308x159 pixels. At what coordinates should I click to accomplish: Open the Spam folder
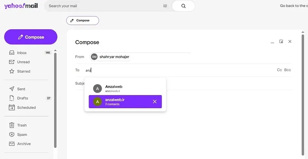coord(22,134)
